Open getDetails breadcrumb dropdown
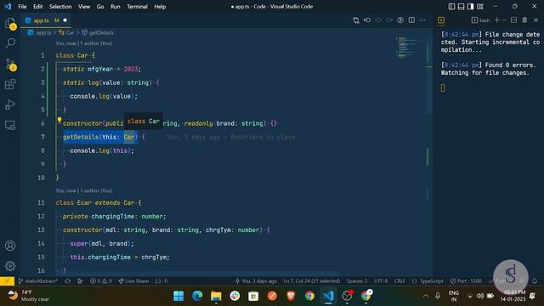The height and width of the screenshot is (306, 544). tap(98, 32)
